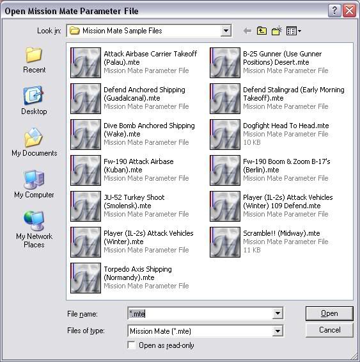Click 'Fw-190 Attack Airbase (Kuban).mte' filename text
This screenshot has height=362, width=360.
click(138, 165)
